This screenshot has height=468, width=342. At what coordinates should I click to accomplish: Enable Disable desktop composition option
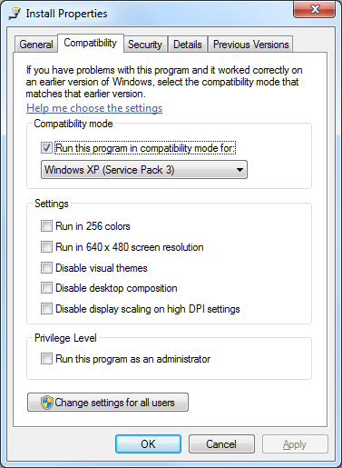click(46, 288)
